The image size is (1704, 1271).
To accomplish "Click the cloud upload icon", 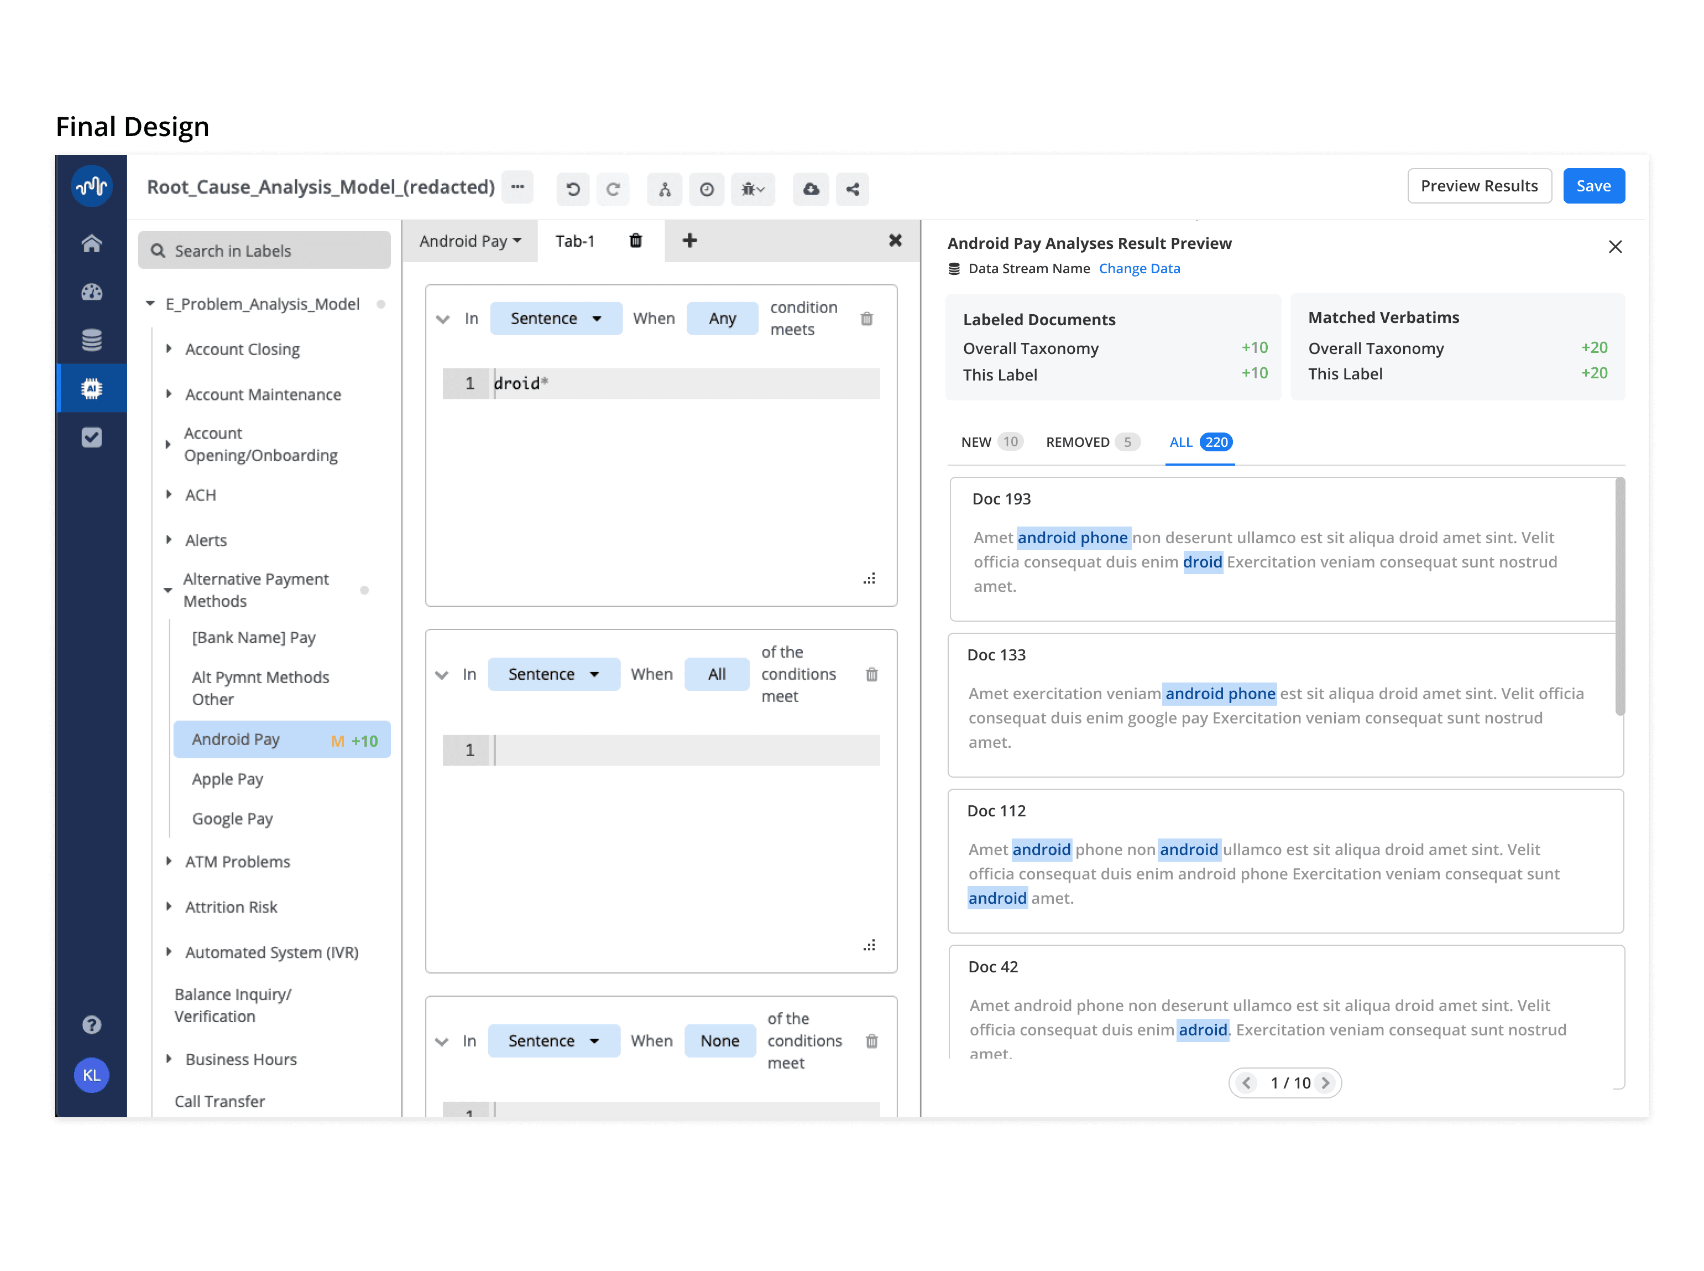I will click(x=811, y=189).
